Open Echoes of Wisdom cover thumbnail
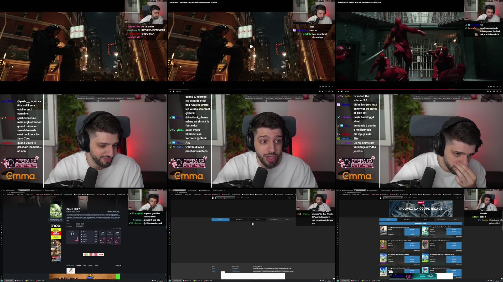The image size is (503, 282). click(x=383, y=258)
